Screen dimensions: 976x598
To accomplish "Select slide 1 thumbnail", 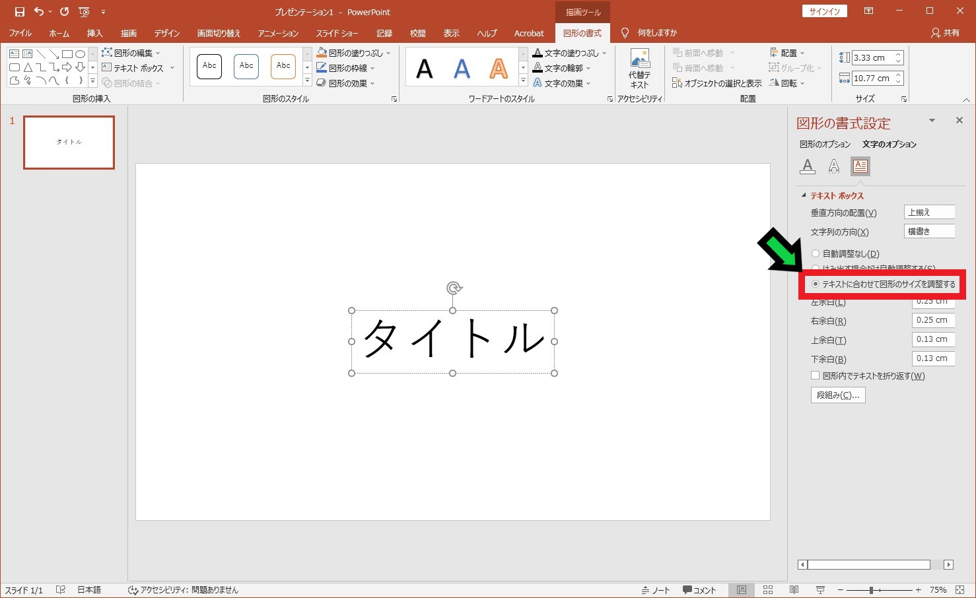I will pos(69,143).
